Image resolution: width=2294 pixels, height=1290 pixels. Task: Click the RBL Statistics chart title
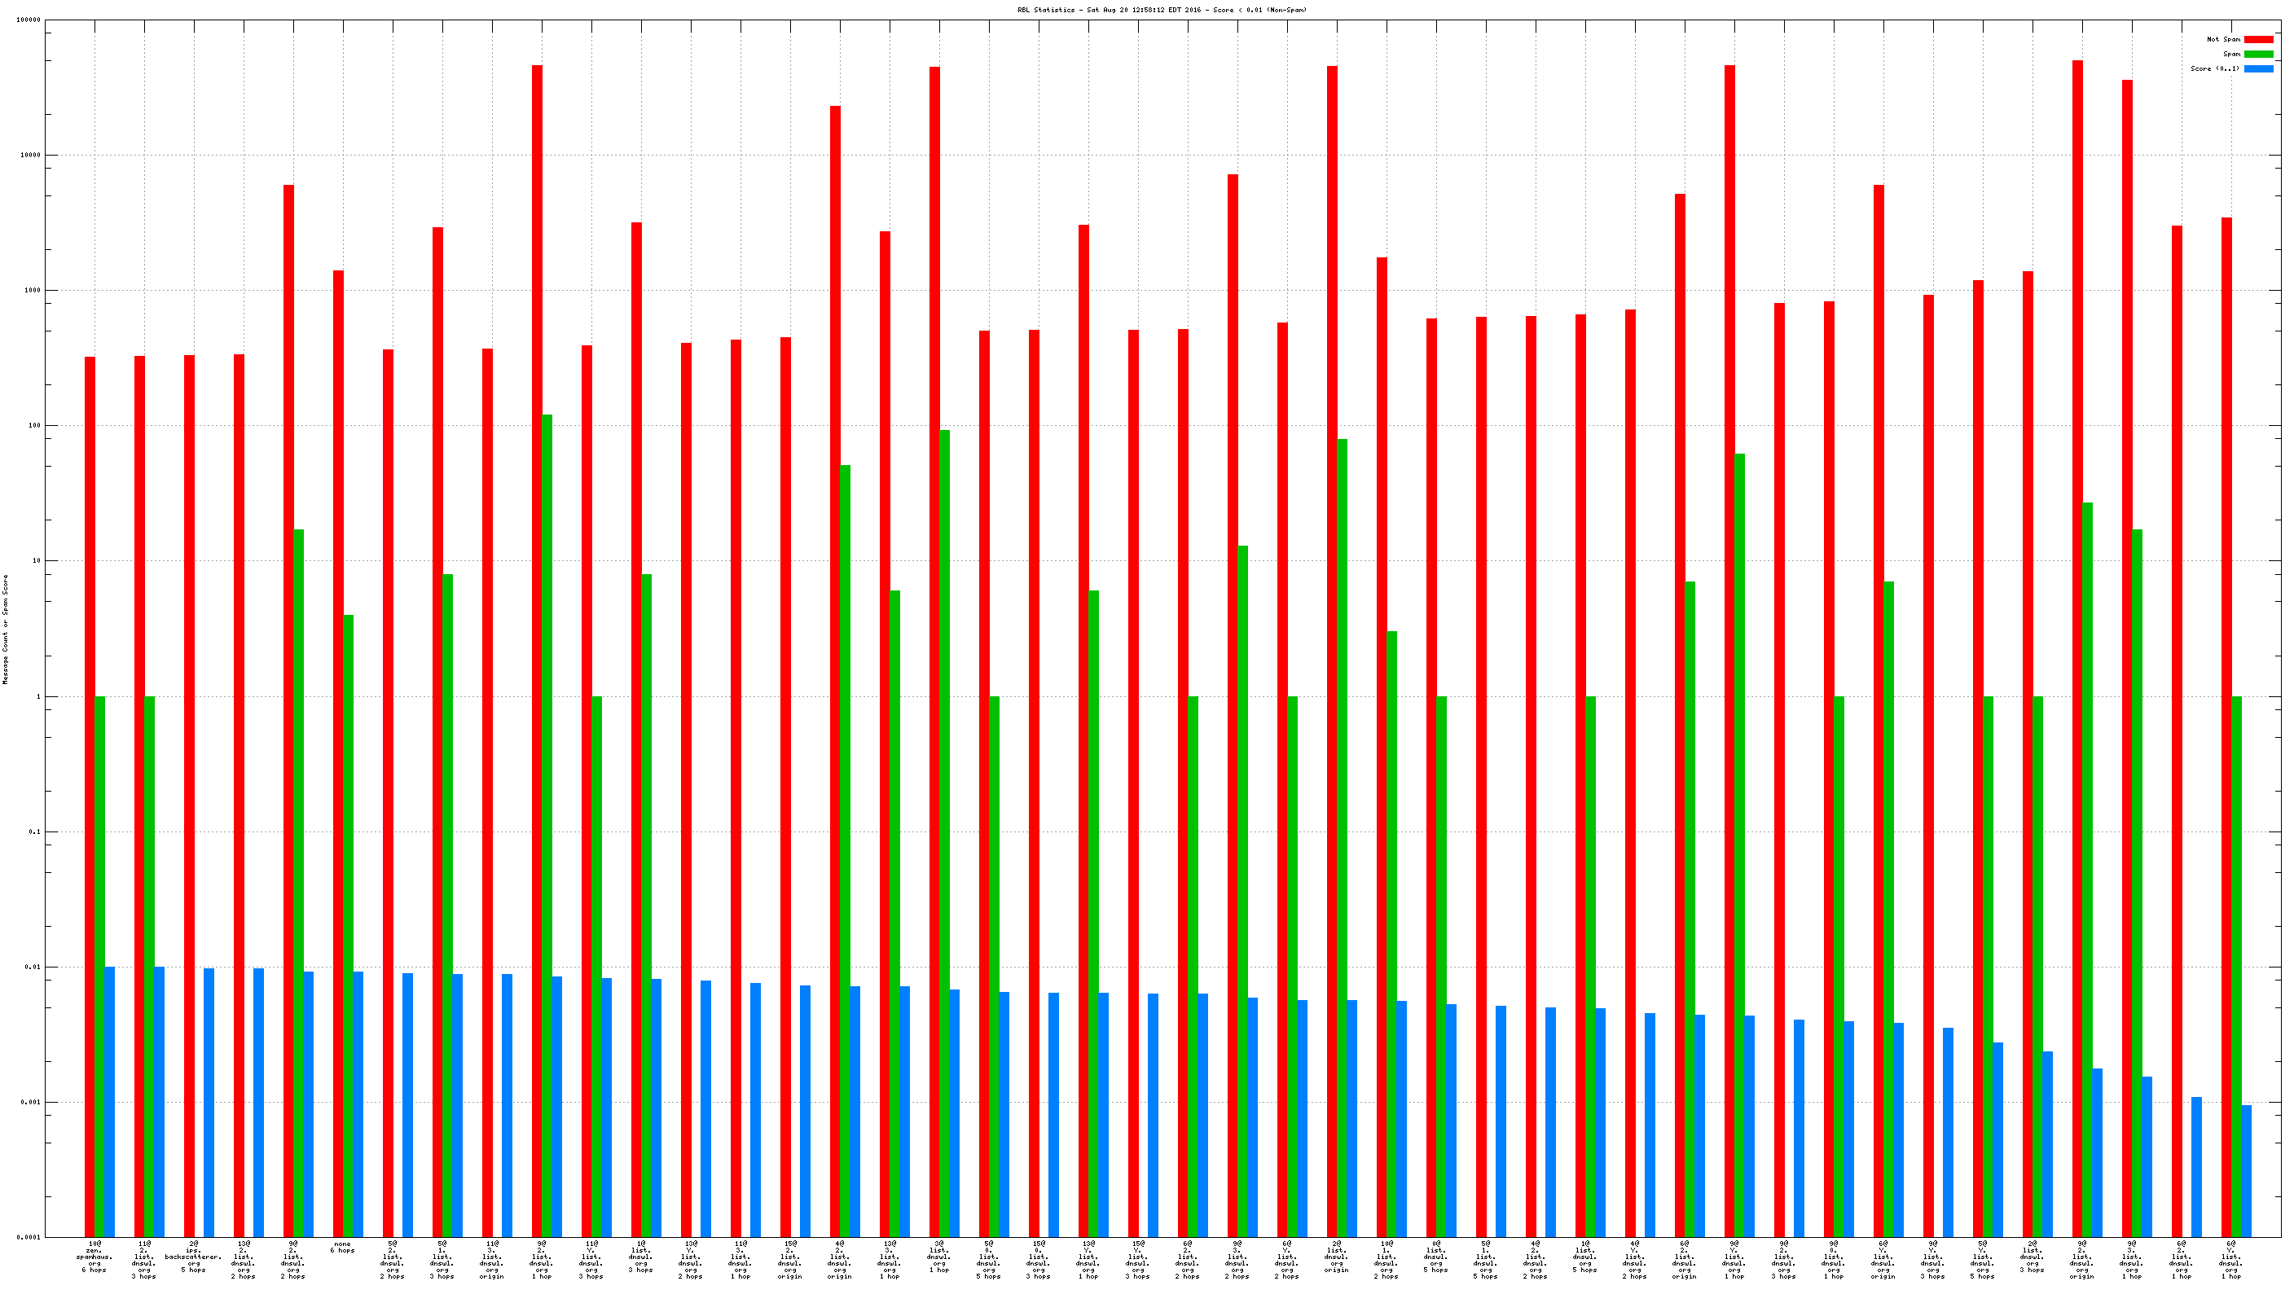click(x=1162, y=10)
